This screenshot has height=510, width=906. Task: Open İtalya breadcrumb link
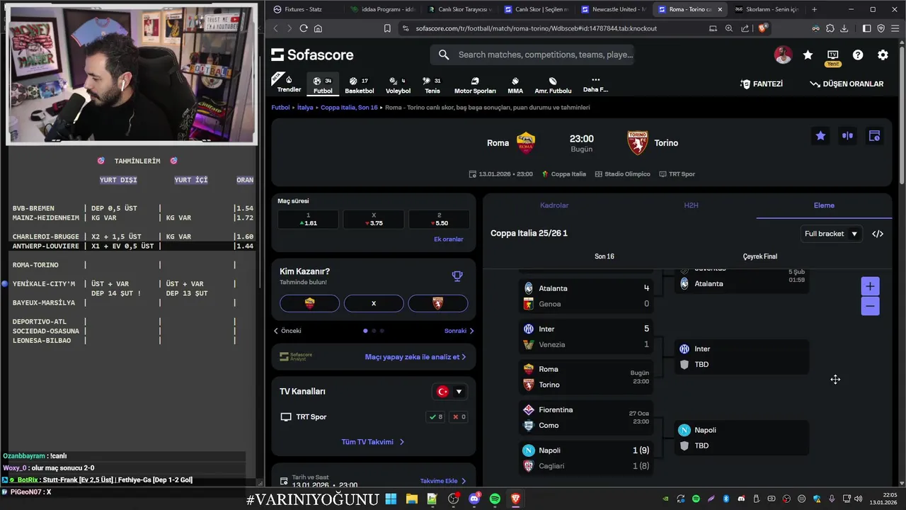click(x=305, y=108)
